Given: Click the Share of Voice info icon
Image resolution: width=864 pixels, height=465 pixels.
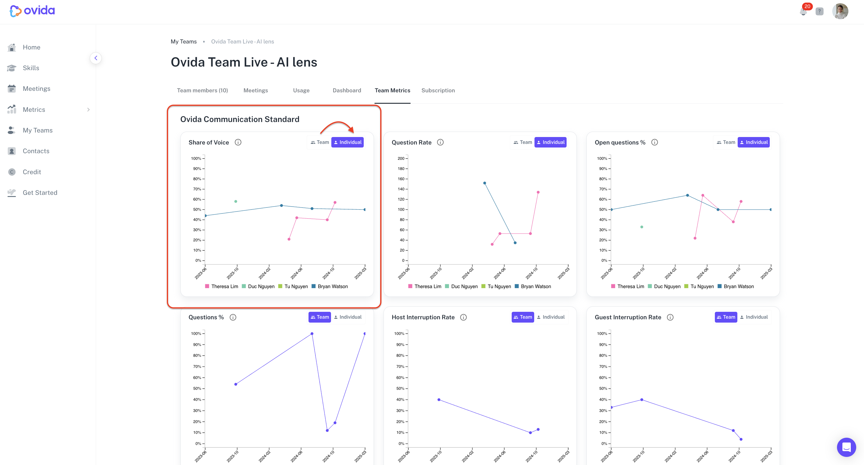Looking at the screenshot, I should pos(238,142).
